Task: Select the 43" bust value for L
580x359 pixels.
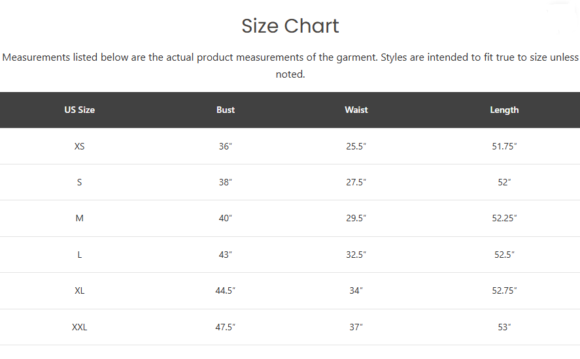Action: pyautogui.click(x=226, y=255)
